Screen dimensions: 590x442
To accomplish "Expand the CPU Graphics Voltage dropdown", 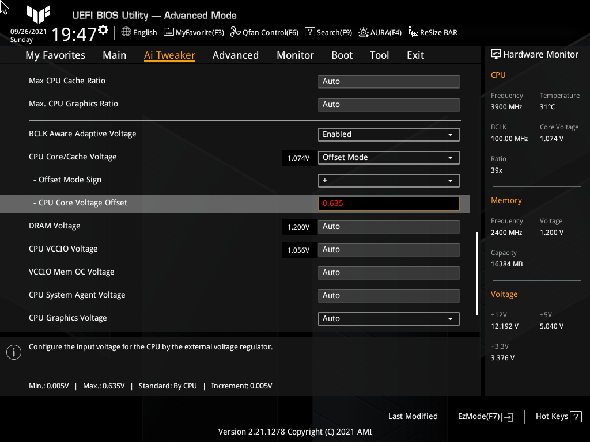I will tap(388, 318).
